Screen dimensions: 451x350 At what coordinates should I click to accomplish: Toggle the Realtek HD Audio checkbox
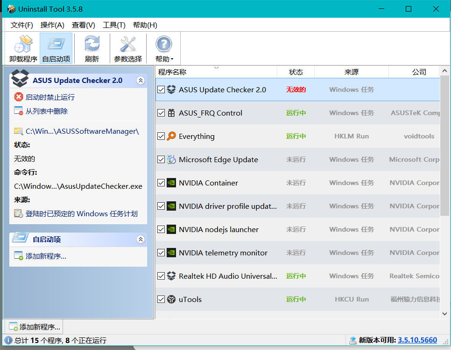tap(161, 276)
